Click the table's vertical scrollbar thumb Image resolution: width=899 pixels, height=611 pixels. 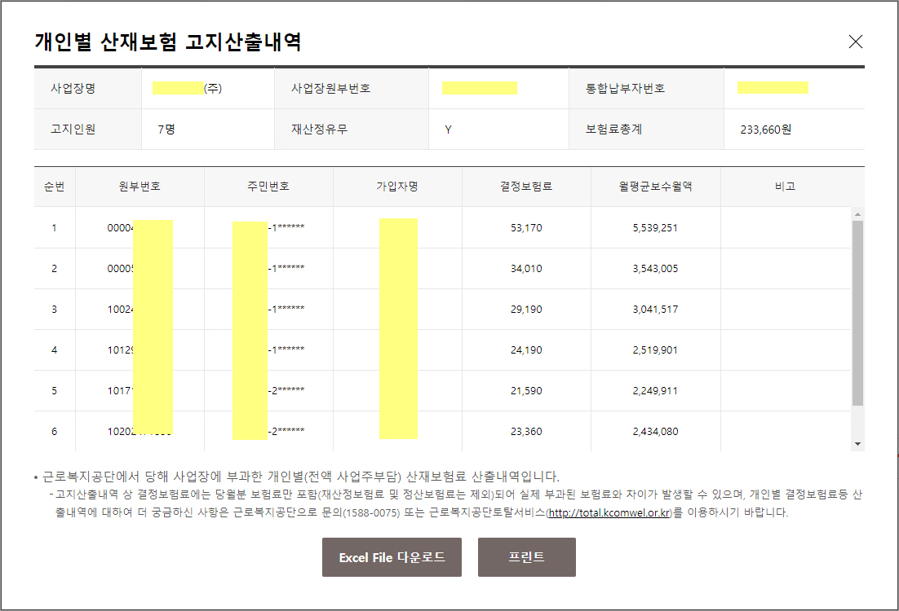(x=857, y=312)
